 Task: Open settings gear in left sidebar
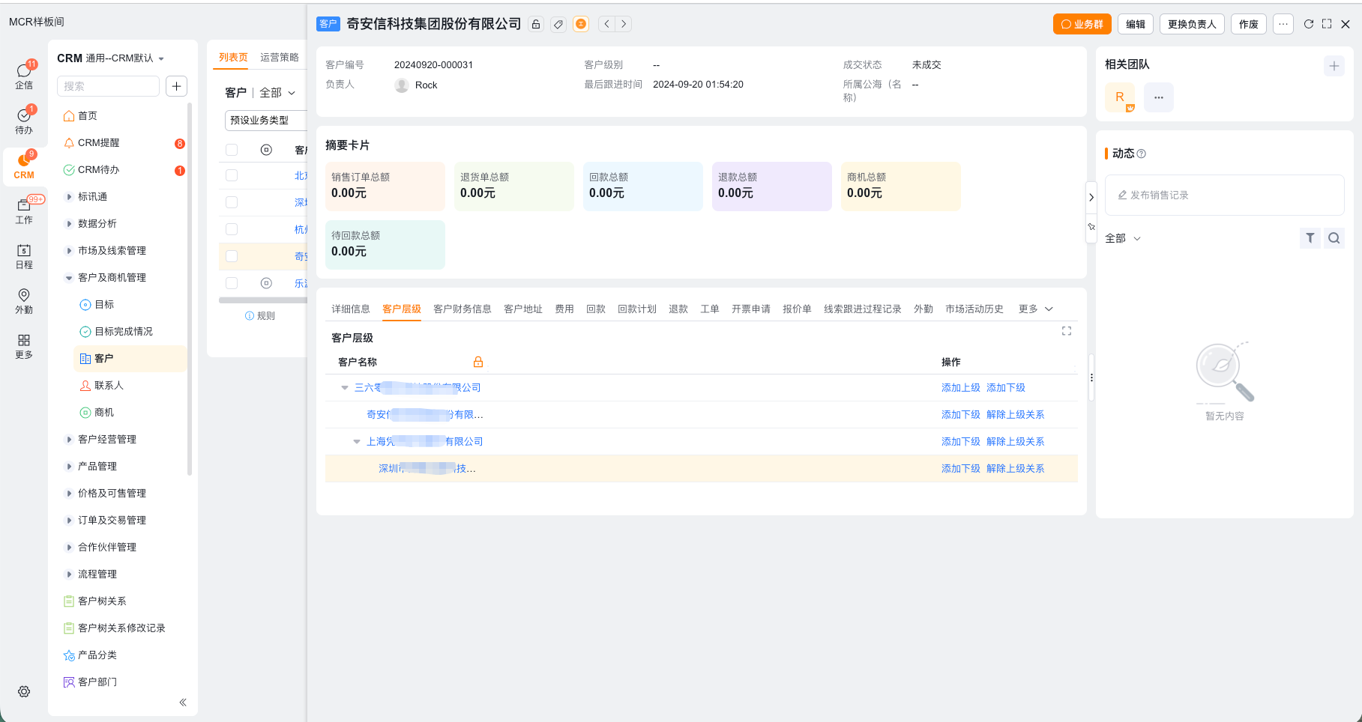[x=24, y=691]
